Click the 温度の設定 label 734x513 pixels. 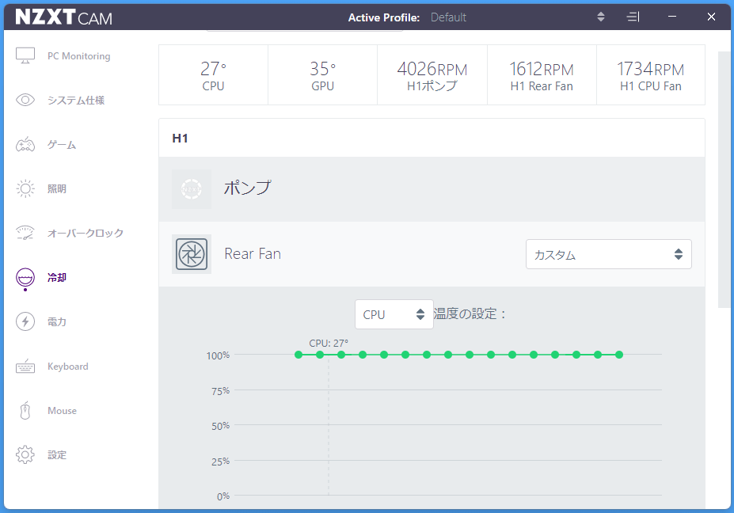pos(470,313)
